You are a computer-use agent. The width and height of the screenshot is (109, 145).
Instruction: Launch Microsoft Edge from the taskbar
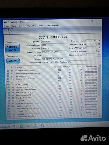pos(21,126)
